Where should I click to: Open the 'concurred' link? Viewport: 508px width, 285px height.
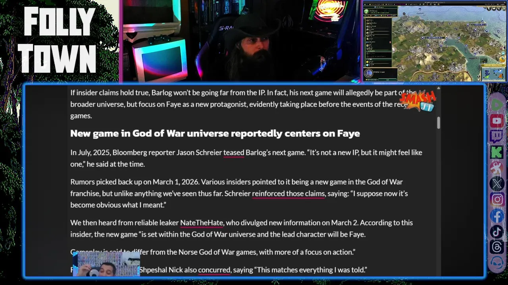[214, 270]
